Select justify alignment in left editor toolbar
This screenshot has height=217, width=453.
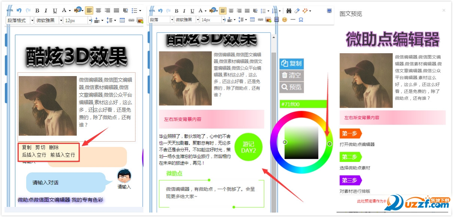(x=116, y=10)
